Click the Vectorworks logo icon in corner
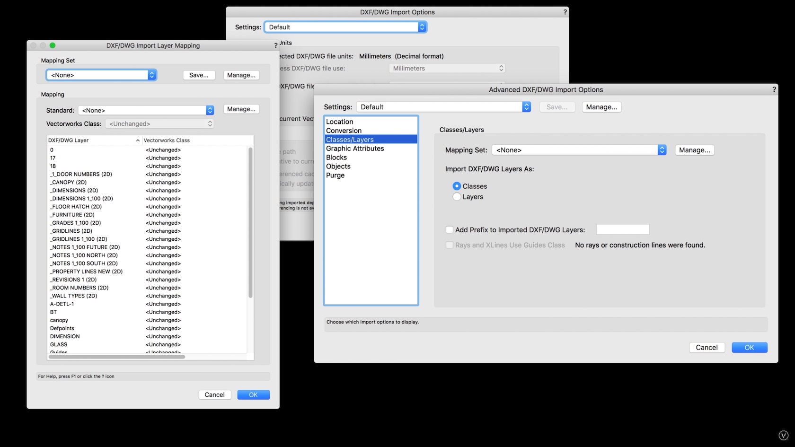This screenshot has height=447, width=795. click(x=784, y=436)
